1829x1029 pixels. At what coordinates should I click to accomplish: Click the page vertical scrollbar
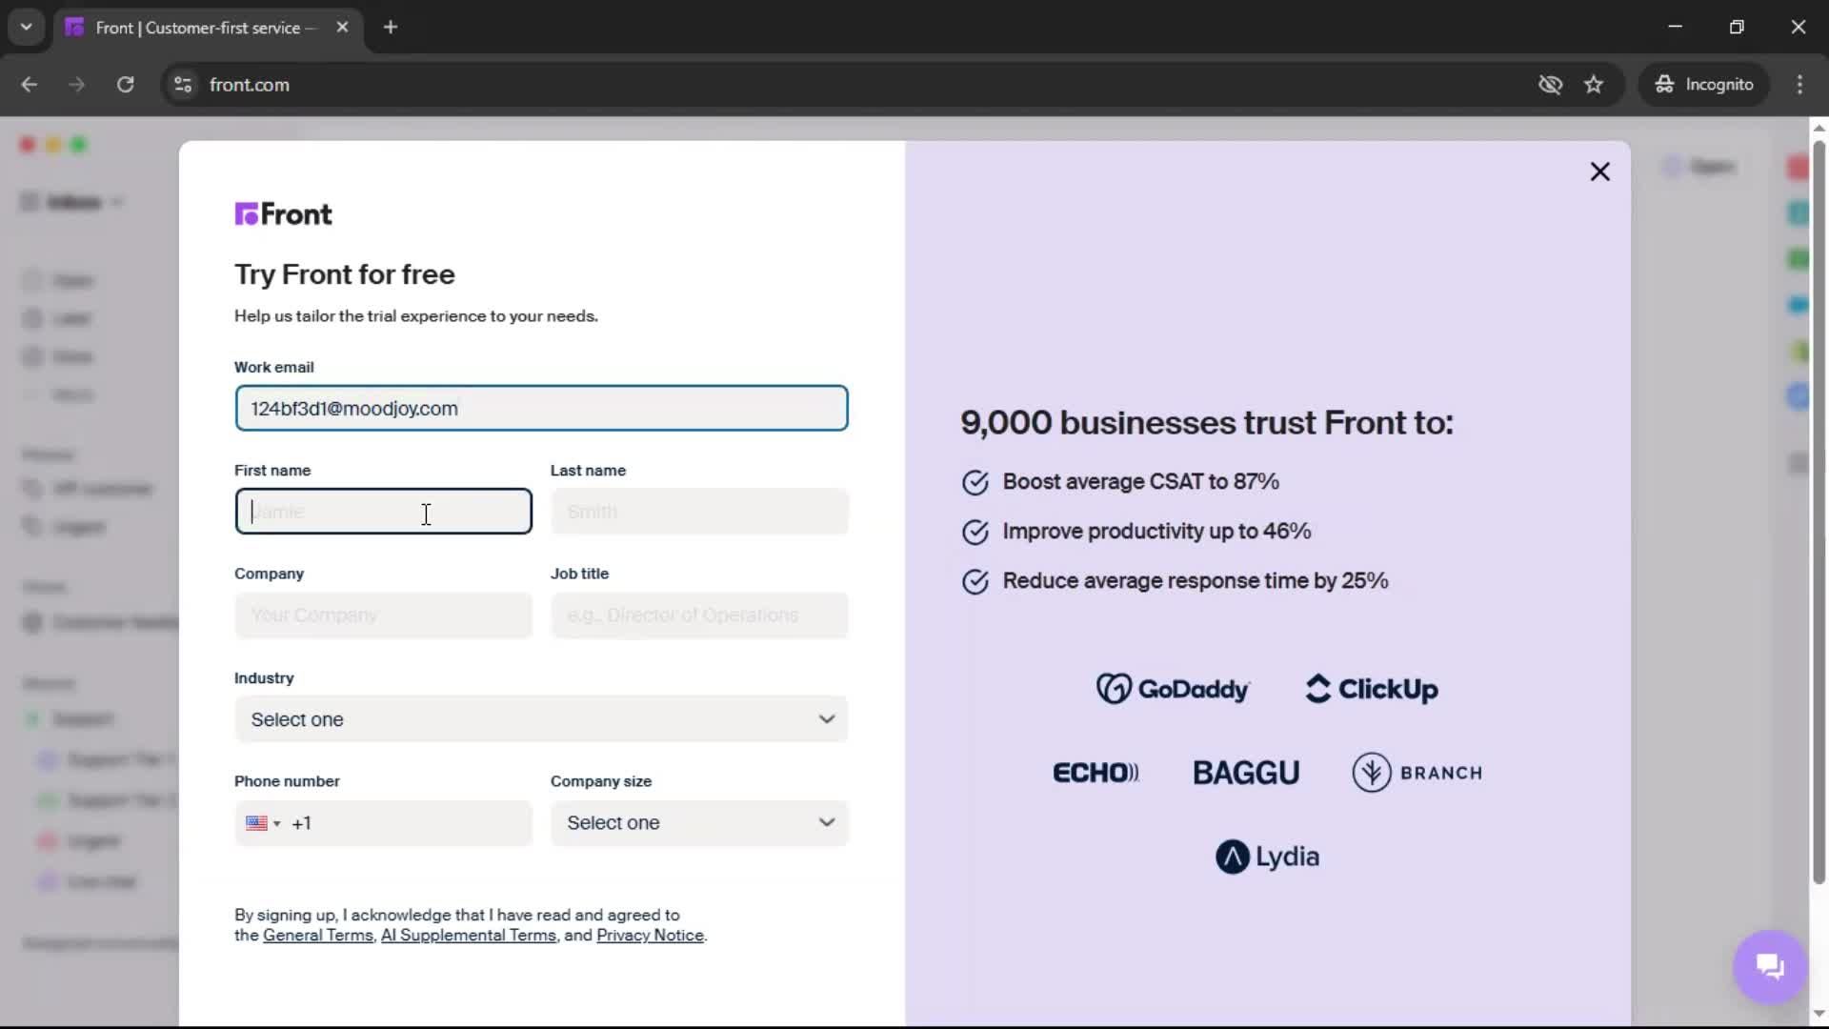point(1818,514)
